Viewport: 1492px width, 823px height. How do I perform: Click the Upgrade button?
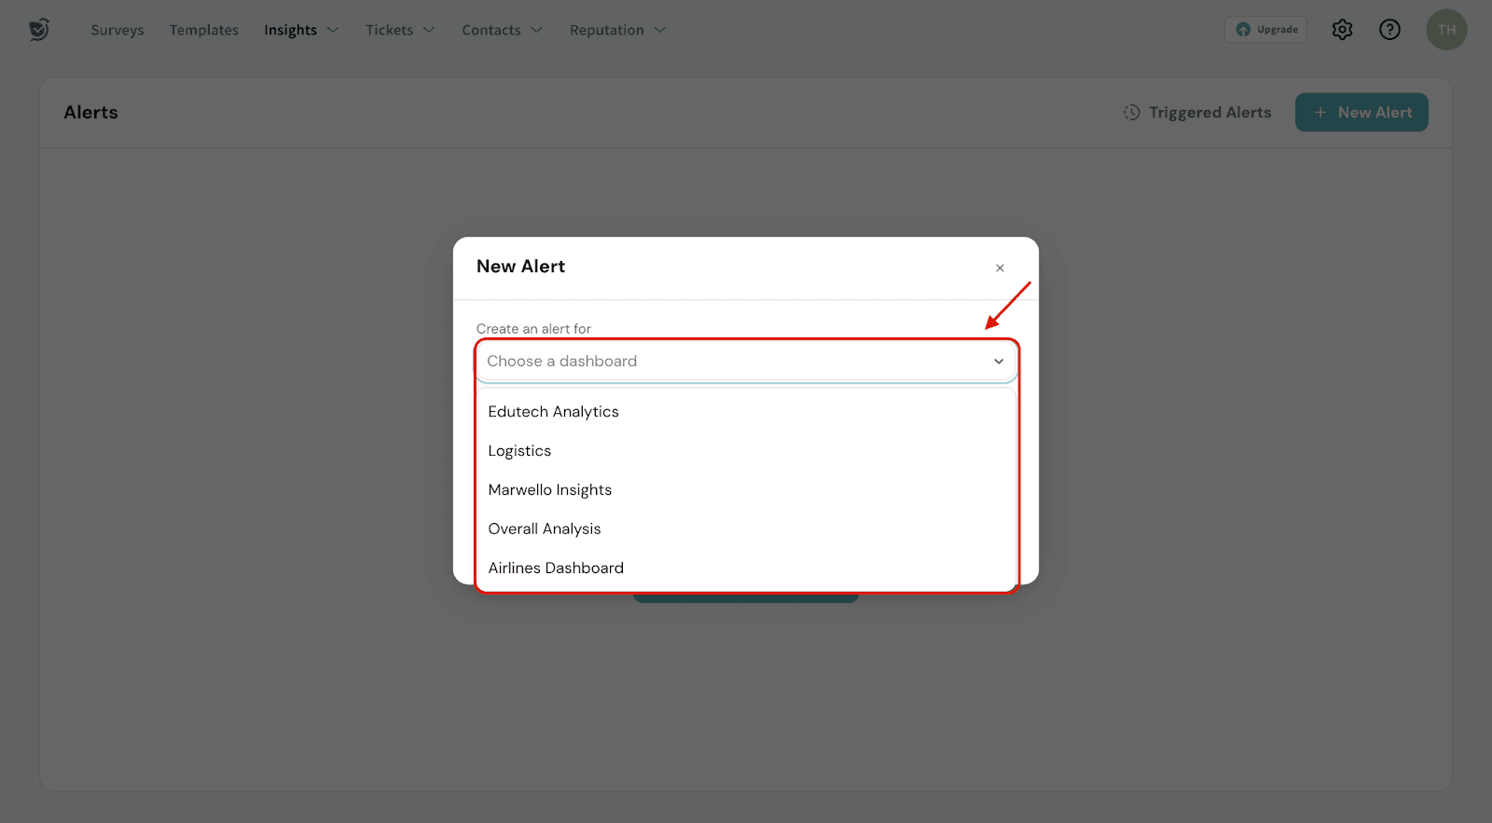point(1265,30)
